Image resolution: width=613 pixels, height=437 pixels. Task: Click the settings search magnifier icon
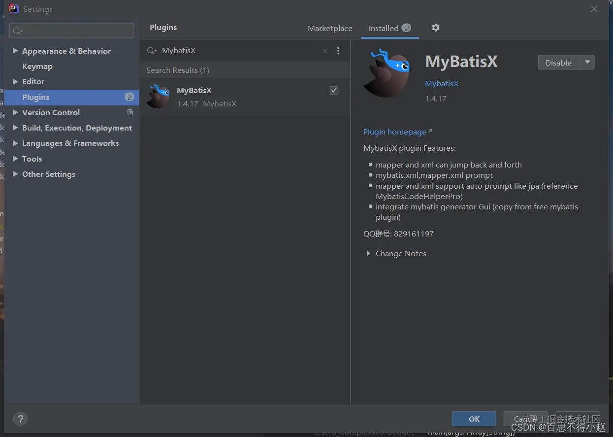18,31
